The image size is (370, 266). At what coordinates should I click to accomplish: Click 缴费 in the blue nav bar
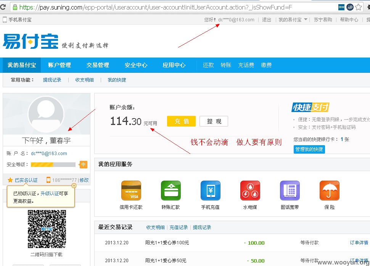click(x=266, y=65)
